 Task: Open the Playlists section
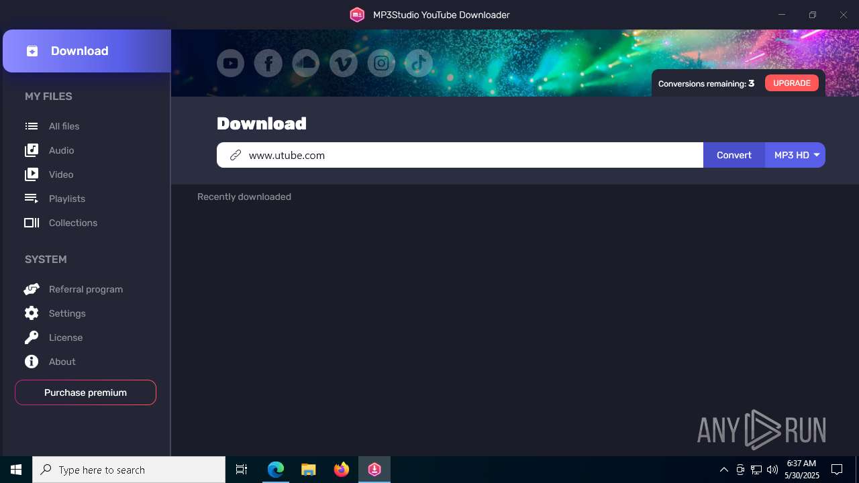[x=67, y=199]
